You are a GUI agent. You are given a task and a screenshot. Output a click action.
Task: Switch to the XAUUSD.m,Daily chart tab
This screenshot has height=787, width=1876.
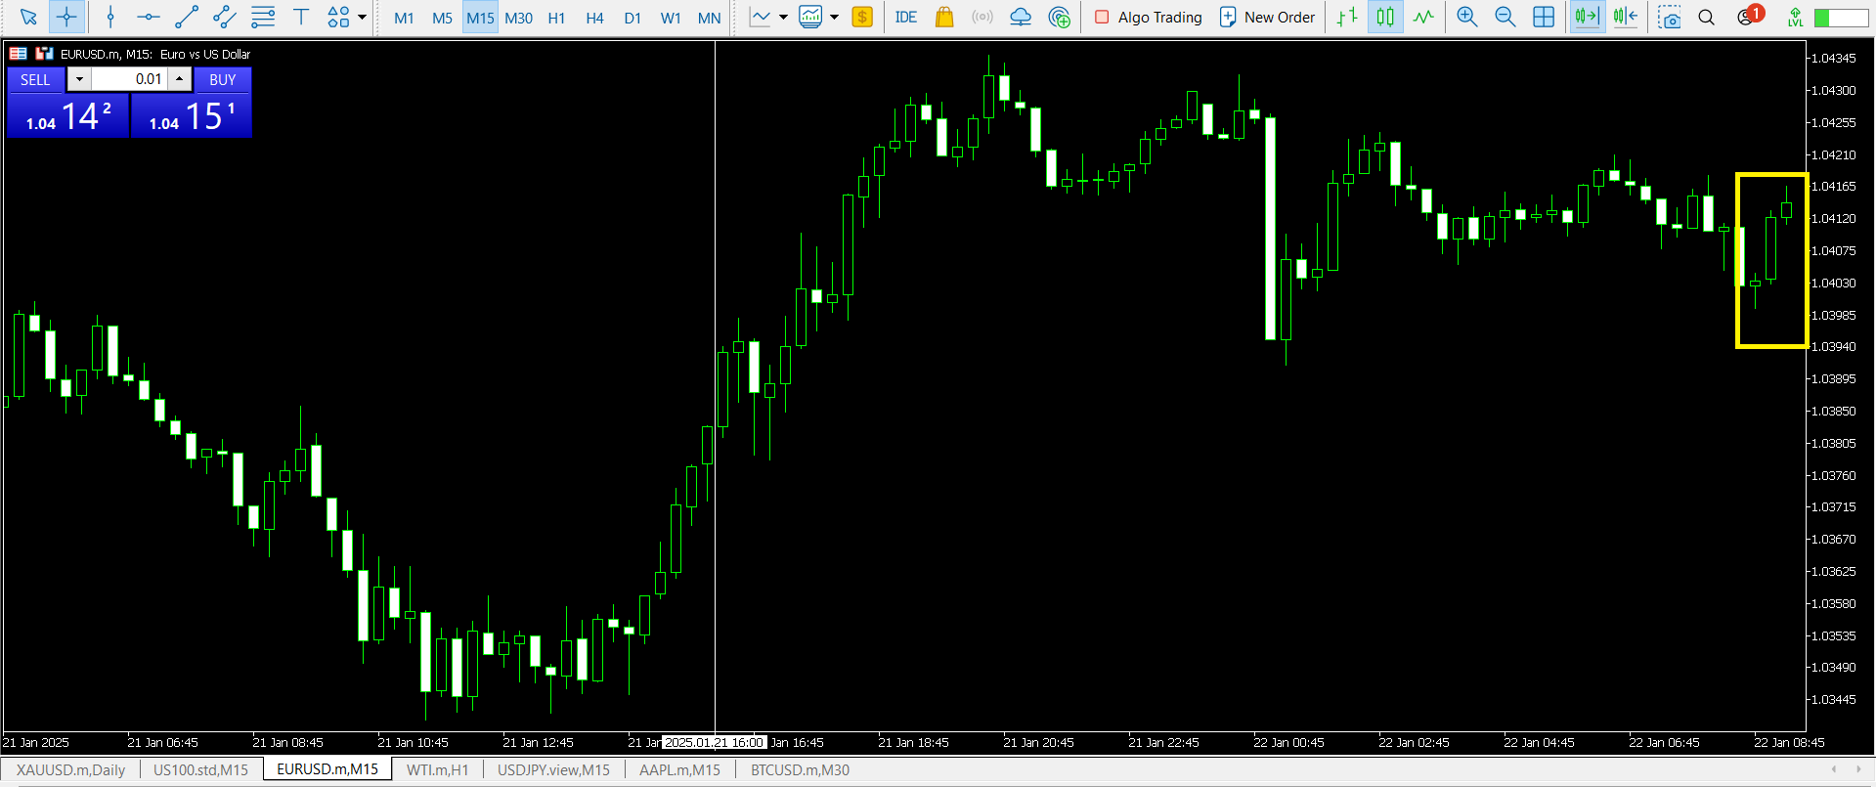pyautogui.click(x=70, y=769)
